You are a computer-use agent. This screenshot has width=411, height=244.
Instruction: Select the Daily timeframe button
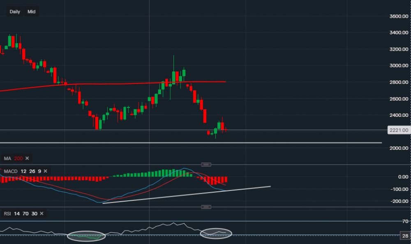point(14,12)
